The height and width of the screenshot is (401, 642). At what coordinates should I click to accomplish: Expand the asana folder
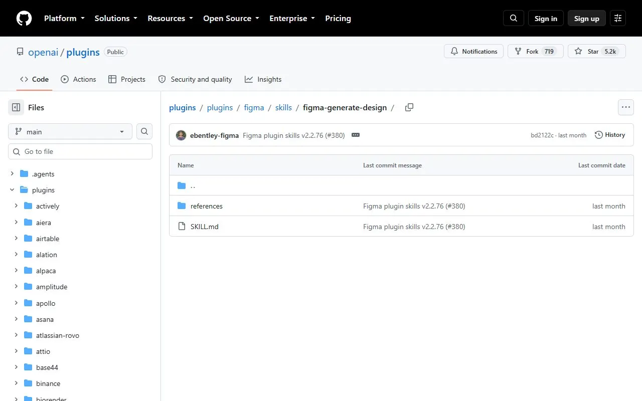pos(16,319)
